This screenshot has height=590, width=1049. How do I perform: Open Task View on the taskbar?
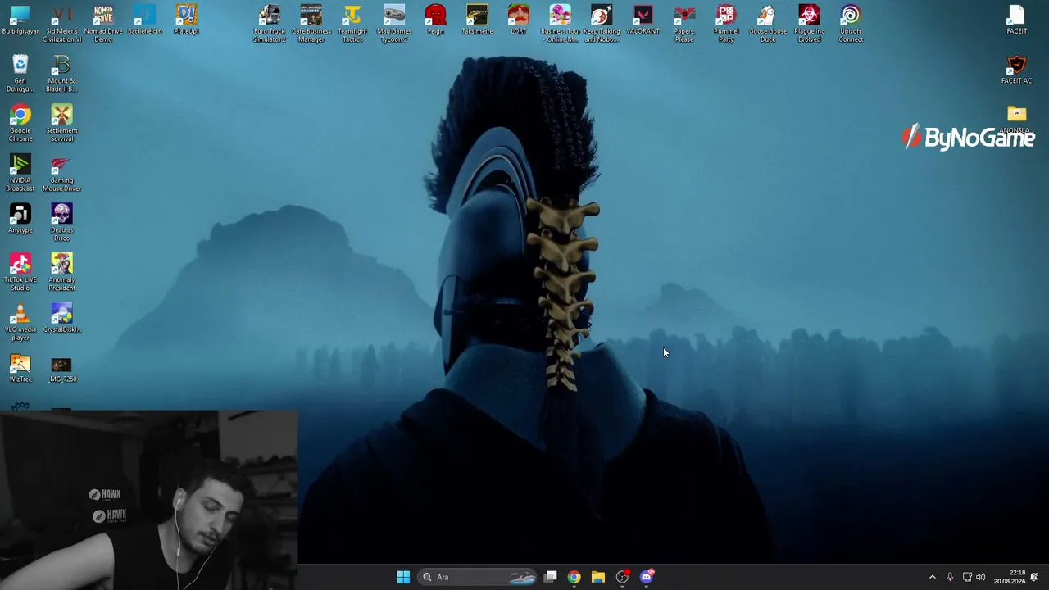551,577
